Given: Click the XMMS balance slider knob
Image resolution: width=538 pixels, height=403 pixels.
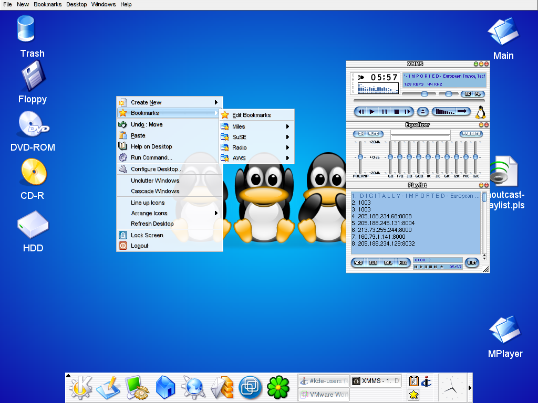Looking at the screenshot, I should (448, 93).
